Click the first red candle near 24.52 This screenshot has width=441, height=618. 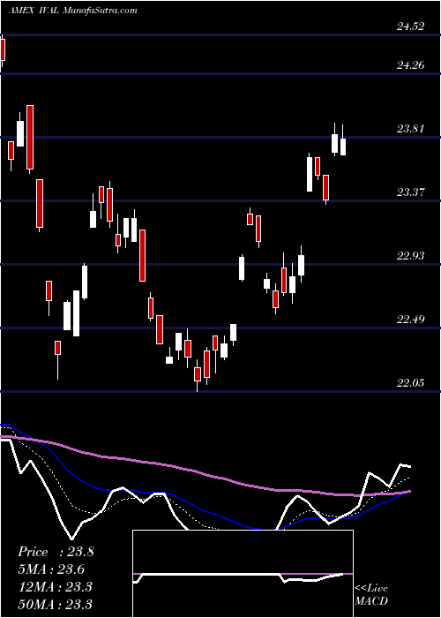[x=3, y=50]
